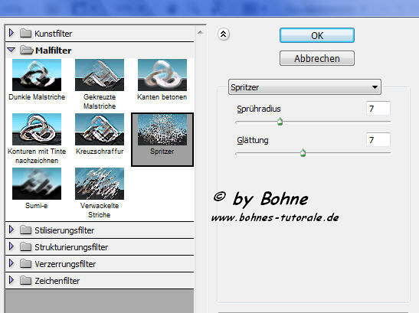Viewport: 419px width, 313px height.
Task: Expand the Verzerrungsfilter folder
Action: (x=11, y=263)
